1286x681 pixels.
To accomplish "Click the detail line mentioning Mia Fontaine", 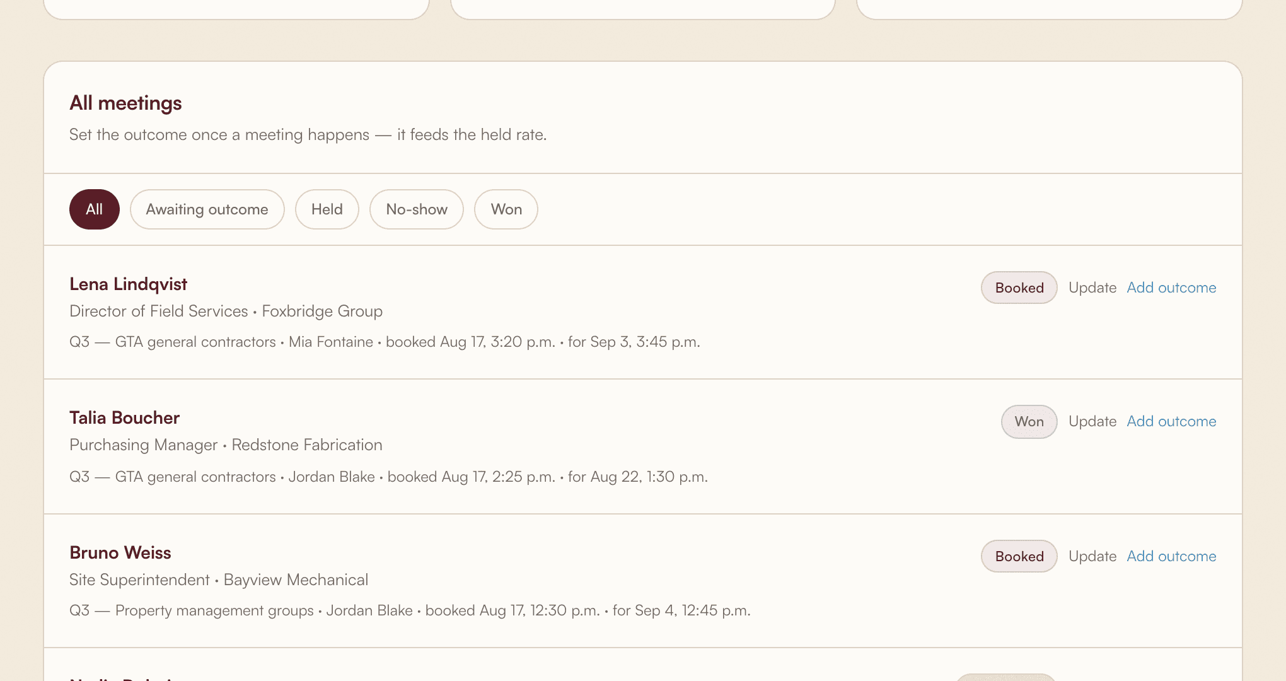I will (x=385, y=342).
